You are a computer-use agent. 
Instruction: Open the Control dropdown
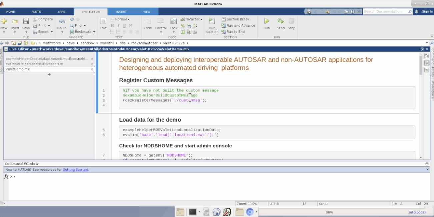tap(161, 32)
